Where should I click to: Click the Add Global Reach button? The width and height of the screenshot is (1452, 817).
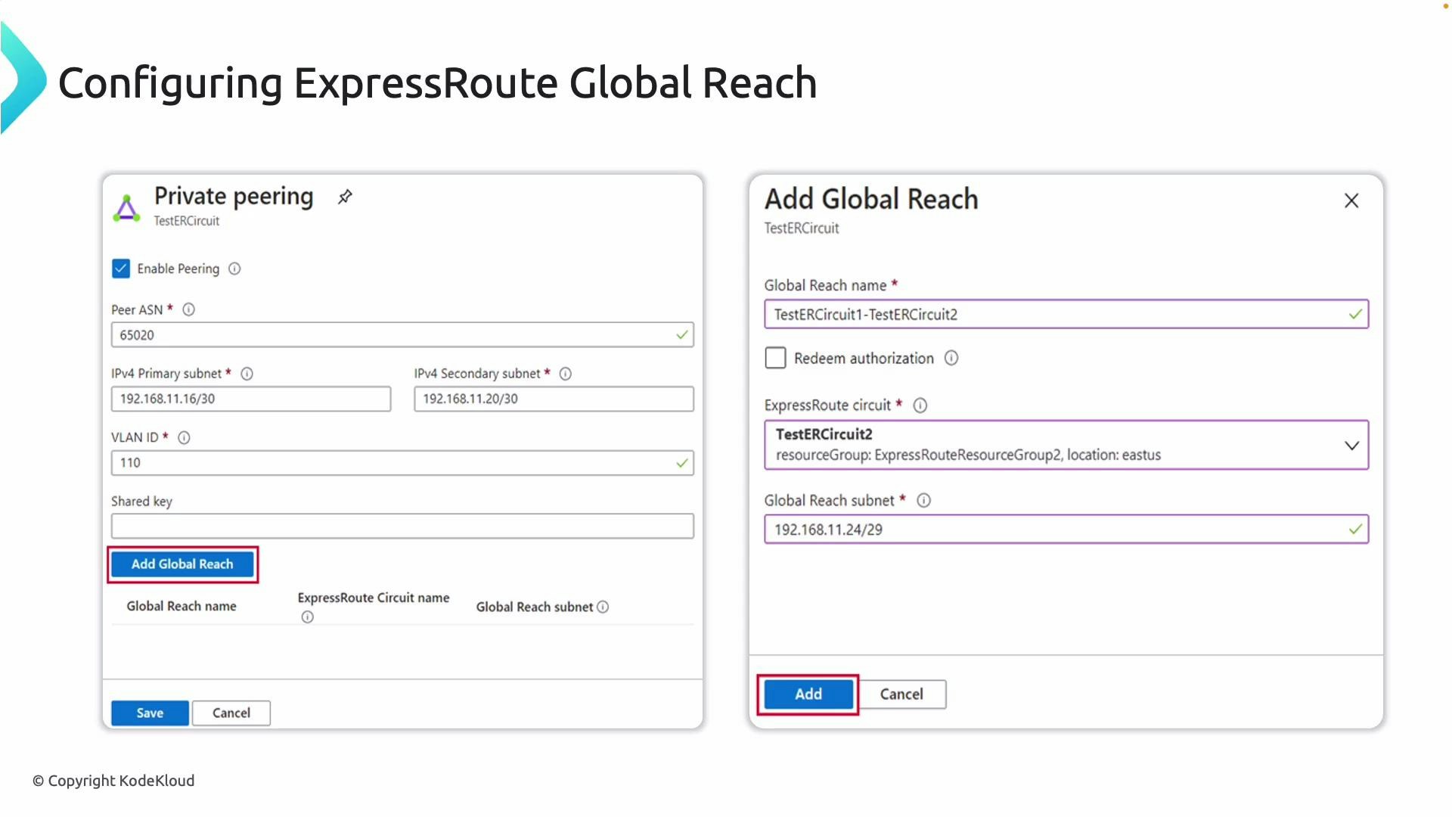181,564
